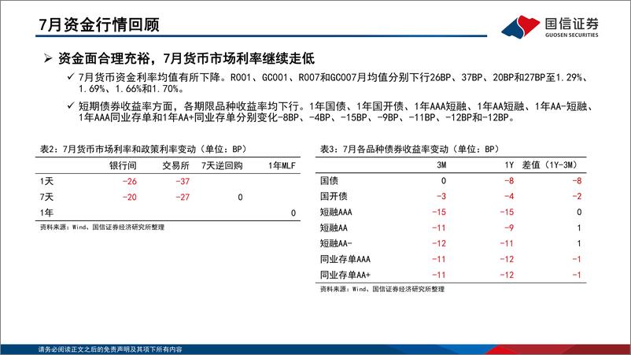This screenshot has width=631, height=355.
Task: Click the 差值（1Y-3M） column header
Action: point(550,165)
